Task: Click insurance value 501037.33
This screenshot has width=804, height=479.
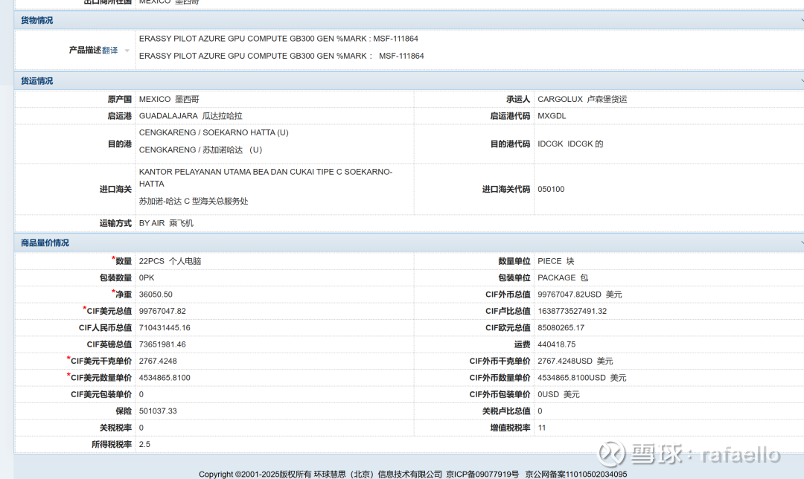Action: [158, 411]
